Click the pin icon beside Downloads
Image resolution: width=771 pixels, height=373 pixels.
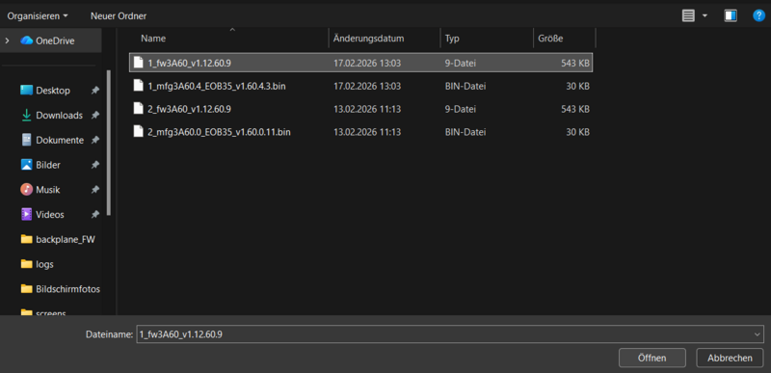coord(94,115)
